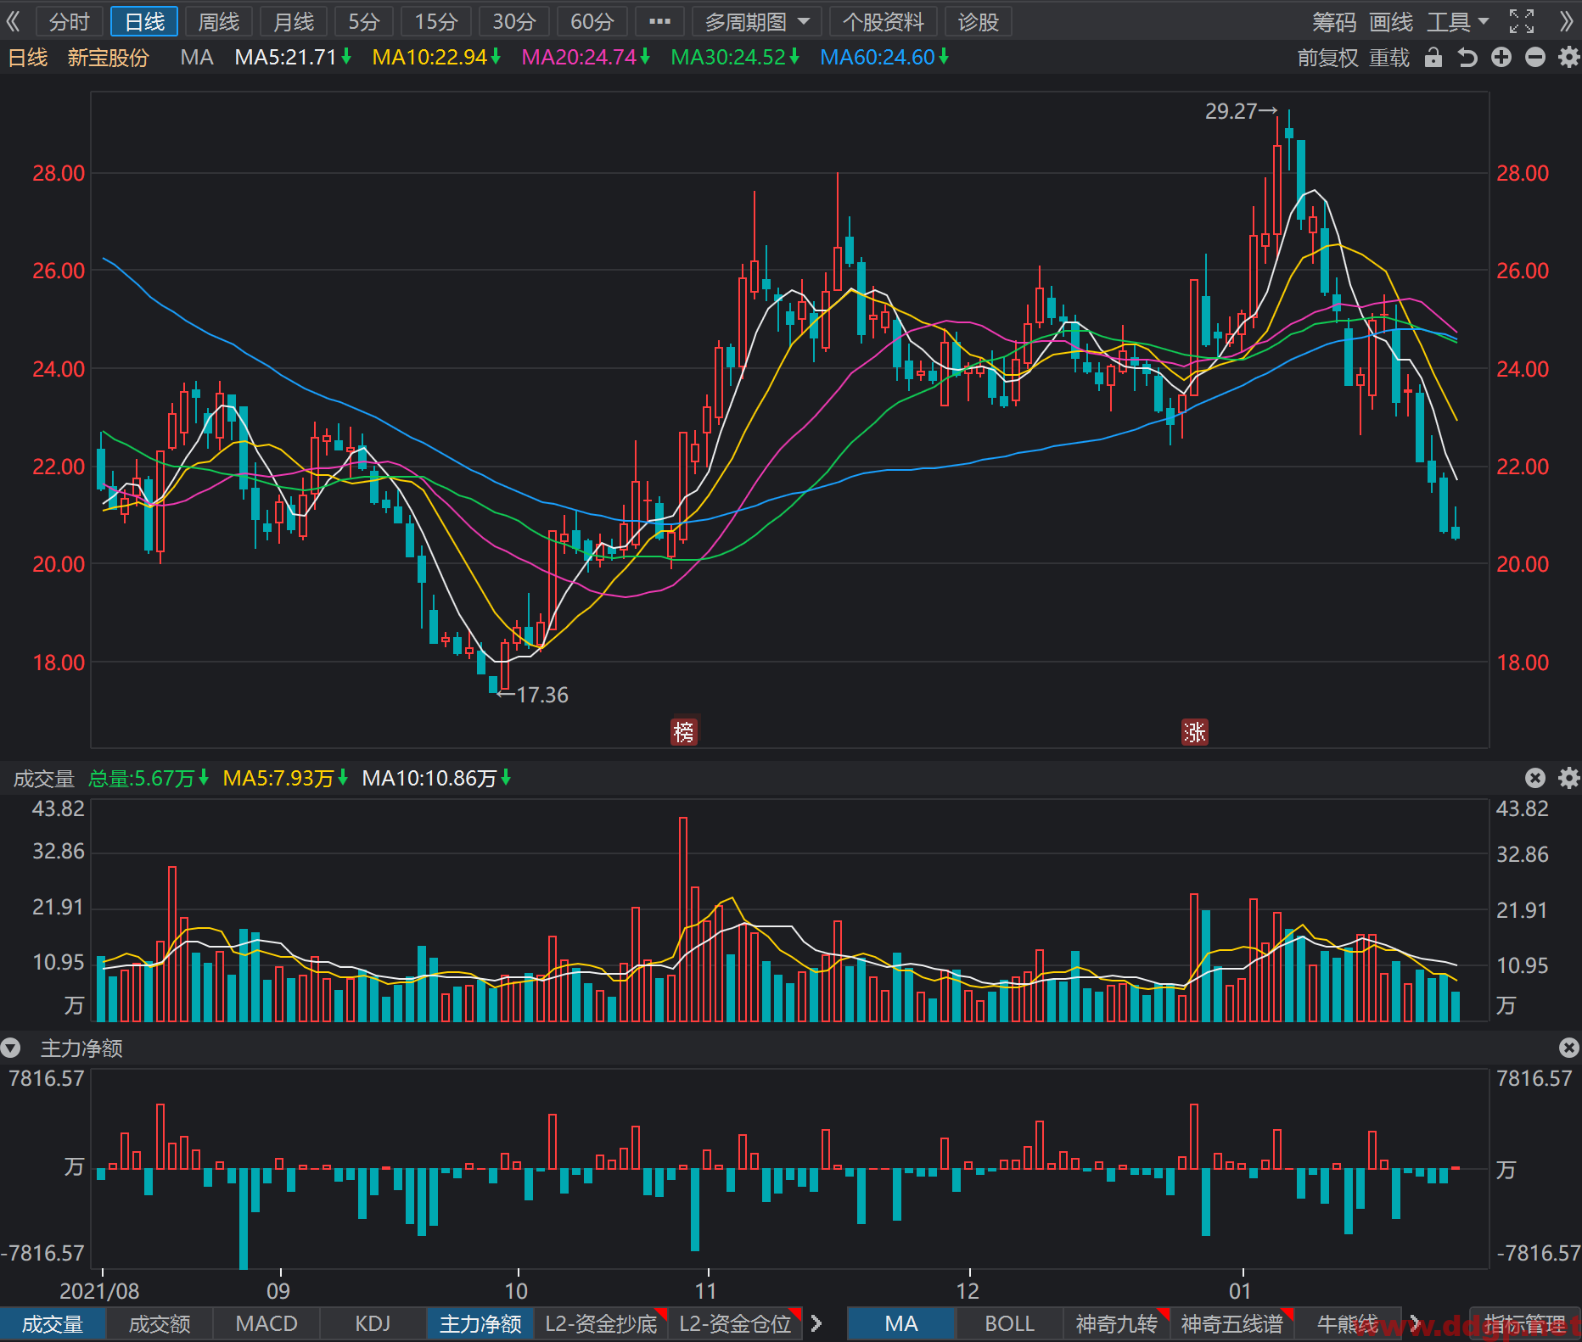The height and width of the screenshot is (1342, 1582).
Task: Zoom in chart with plus icon
Action: 1501,58
